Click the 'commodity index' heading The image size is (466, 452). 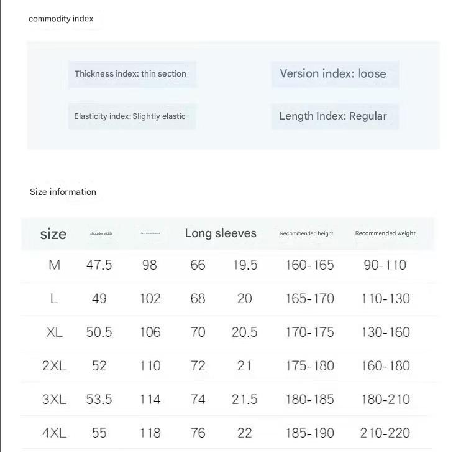61,19
